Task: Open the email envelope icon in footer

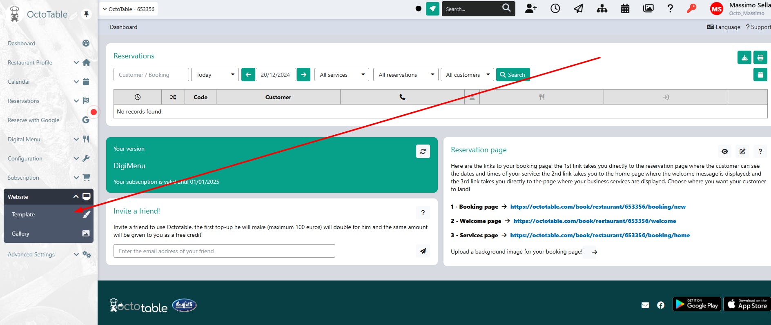Action: [645, 305]
